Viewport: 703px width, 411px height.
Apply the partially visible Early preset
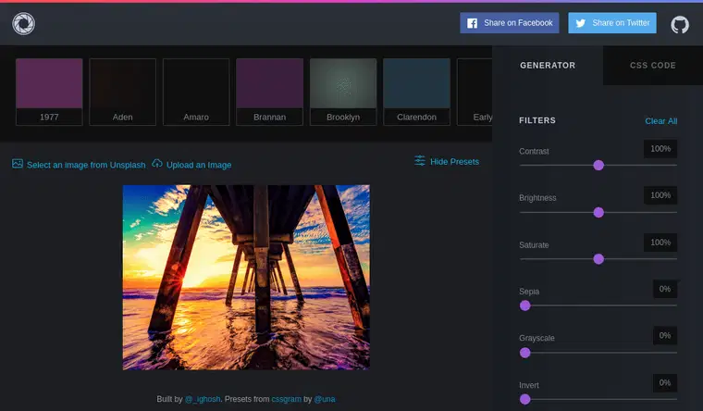(475, 92)
